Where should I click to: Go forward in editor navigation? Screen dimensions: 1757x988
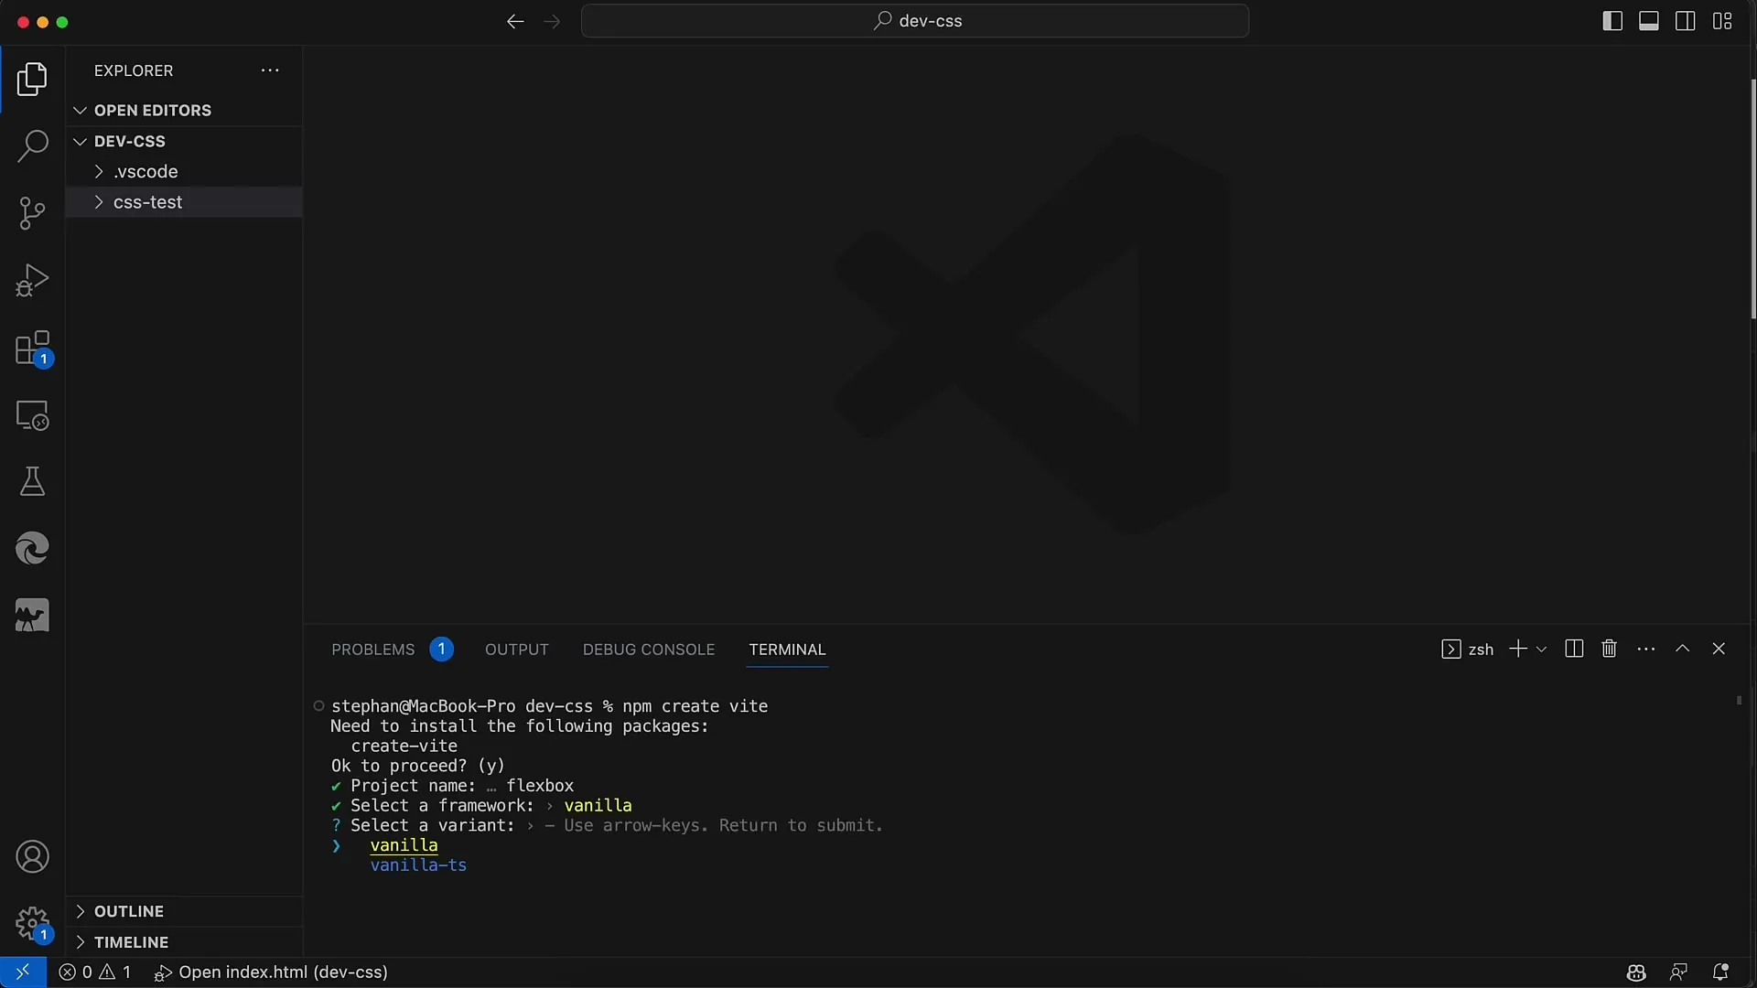point(552,21)
